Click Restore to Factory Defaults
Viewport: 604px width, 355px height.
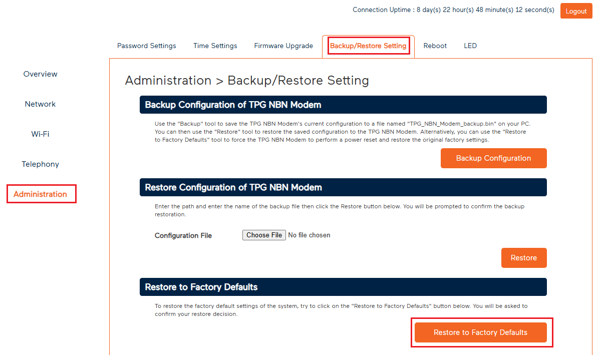[x=481, y=332]
